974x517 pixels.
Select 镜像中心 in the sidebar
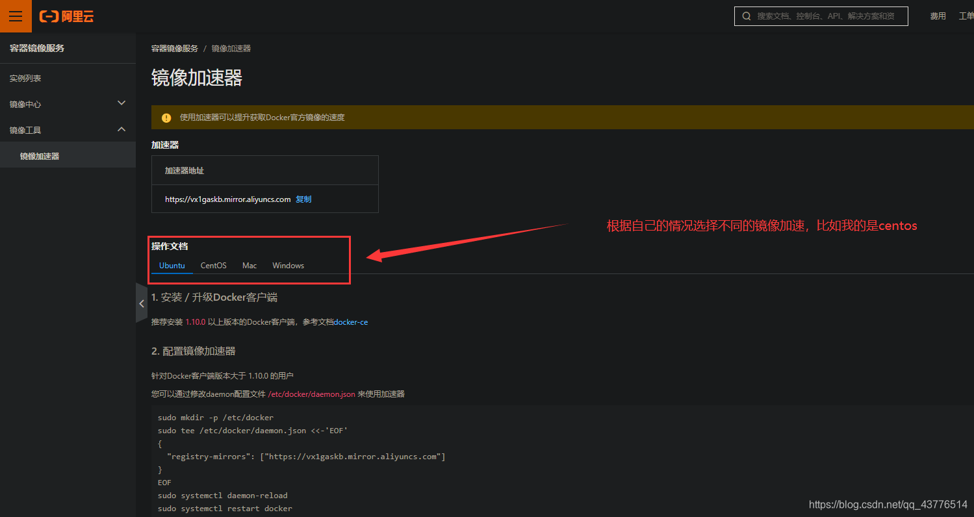(x=25, y=104)
